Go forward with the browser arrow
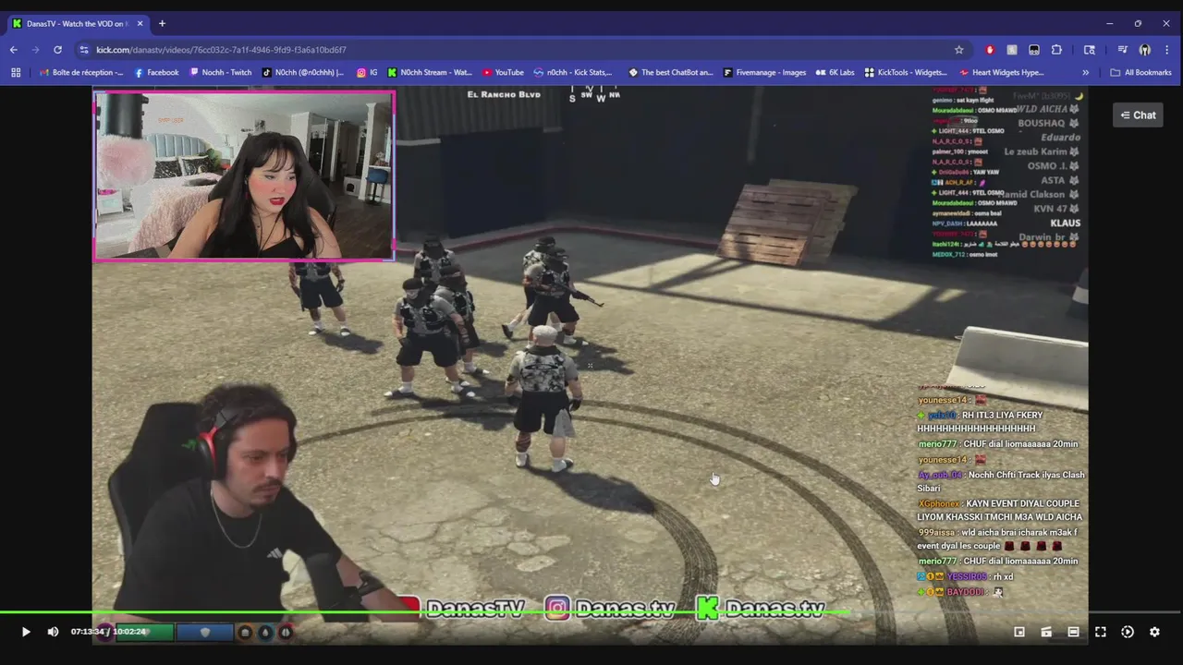 (35, 50)
